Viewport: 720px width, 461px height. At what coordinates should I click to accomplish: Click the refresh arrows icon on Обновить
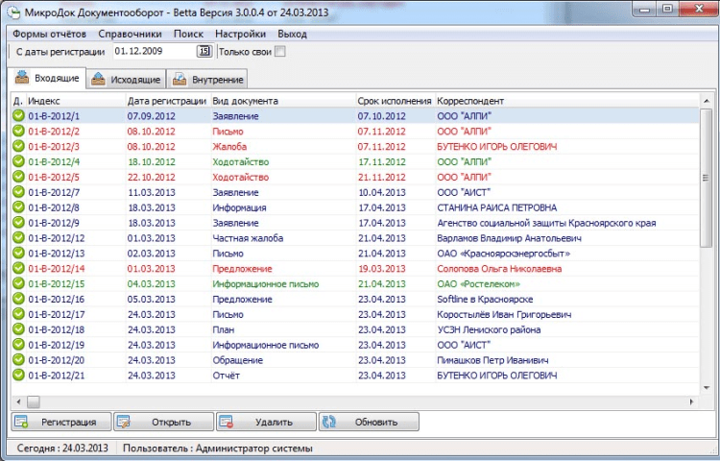328,422
